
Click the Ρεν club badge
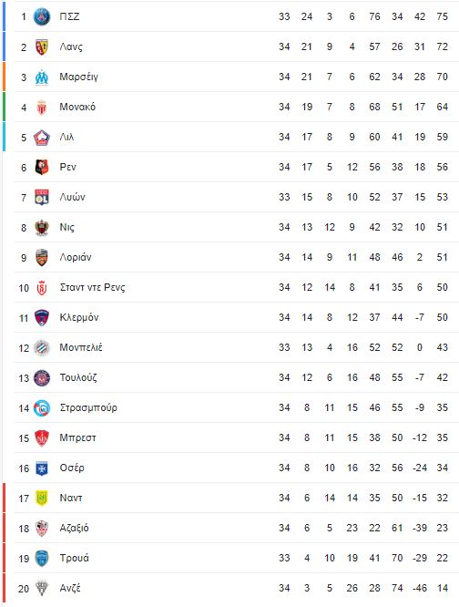pos(42,167)
